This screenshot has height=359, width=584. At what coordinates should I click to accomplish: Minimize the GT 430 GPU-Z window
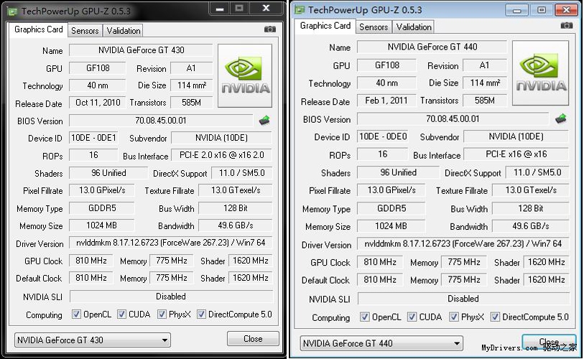(220, 9)
